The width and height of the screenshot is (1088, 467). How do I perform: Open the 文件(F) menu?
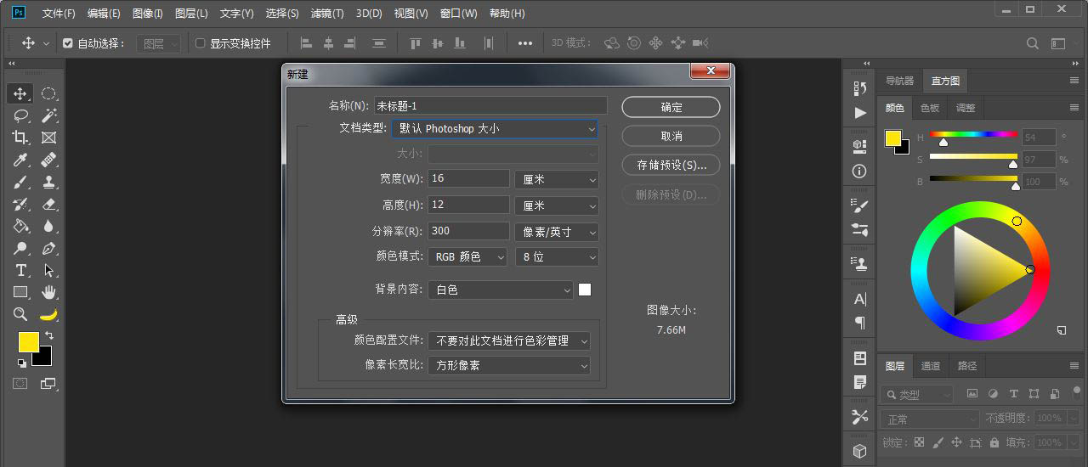click(x=59, y=14)
